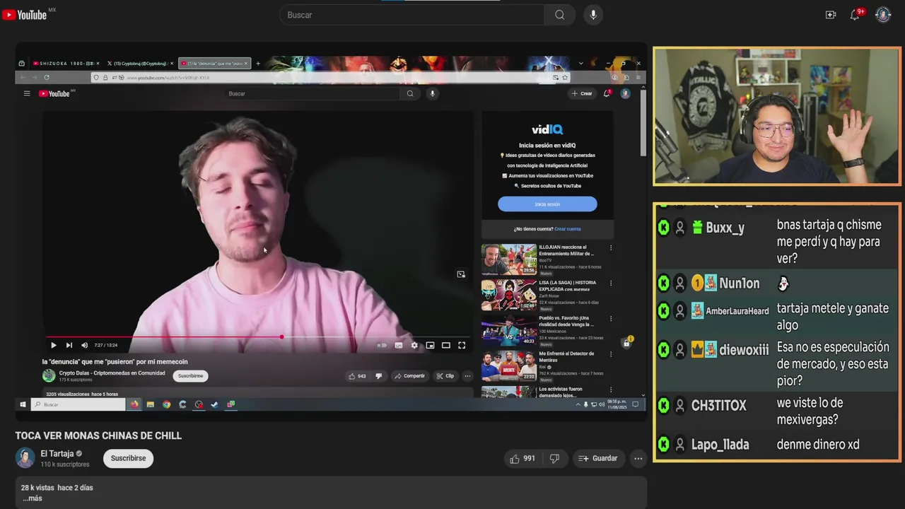This screenshot has height=509, width=905.
Task: Select the la "denuncia" browser tab
Action: (214, 64)
